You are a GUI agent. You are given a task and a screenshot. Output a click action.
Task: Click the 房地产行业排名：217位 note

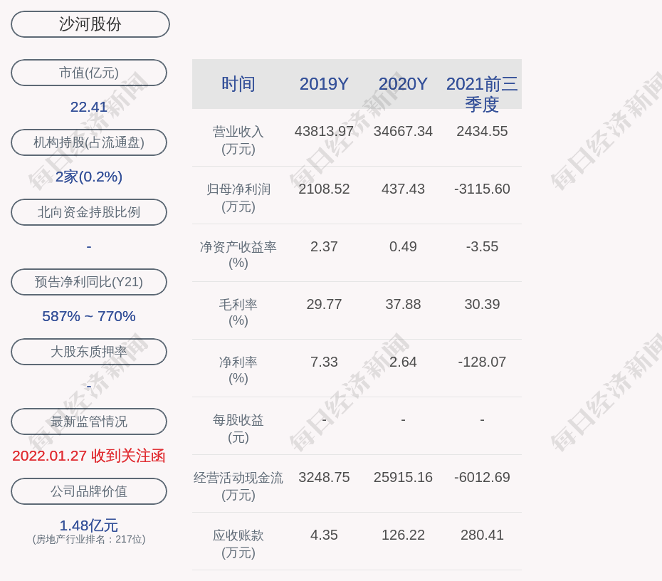coord(89,539)
